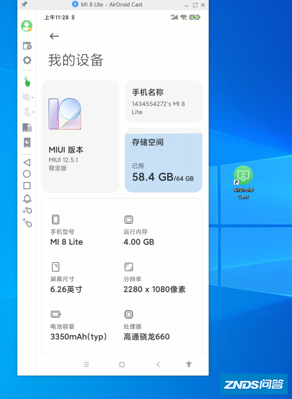Viewport: 292px width, 399px height.
Task: Click the pin window icon in title bar
Action: (x=24, y=4)
